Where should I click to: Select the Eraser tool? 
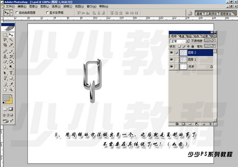(x=5, y=62)
